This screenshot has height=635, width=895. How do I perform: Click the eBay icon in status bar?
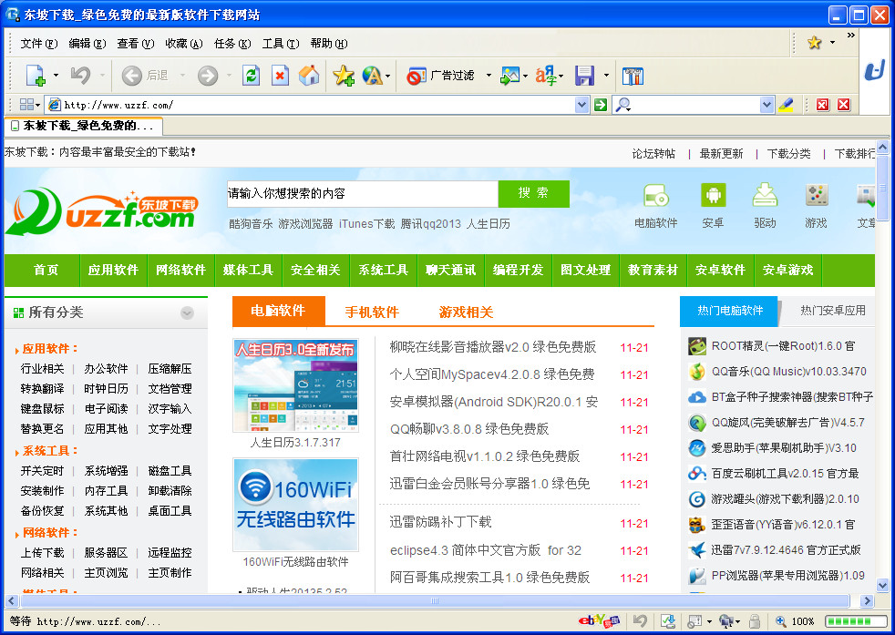599,620
